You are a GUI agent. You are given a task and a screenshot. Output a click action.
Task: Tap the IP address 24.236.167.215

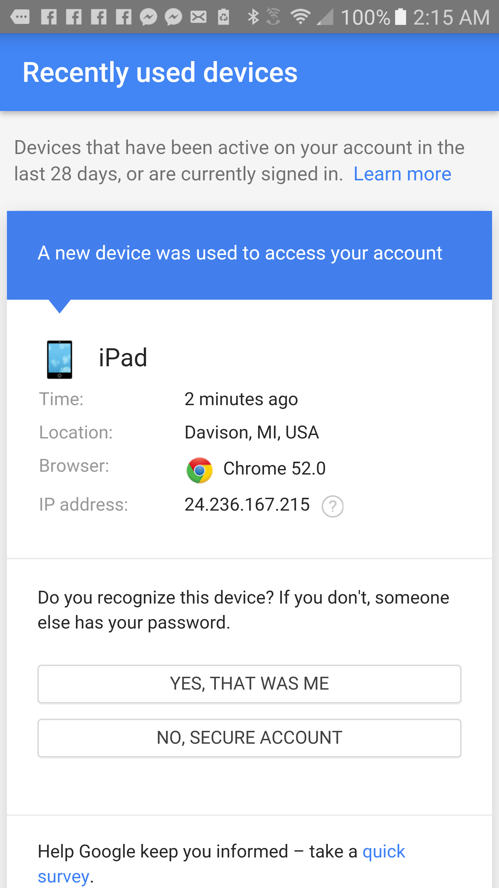tap(247, 505)
